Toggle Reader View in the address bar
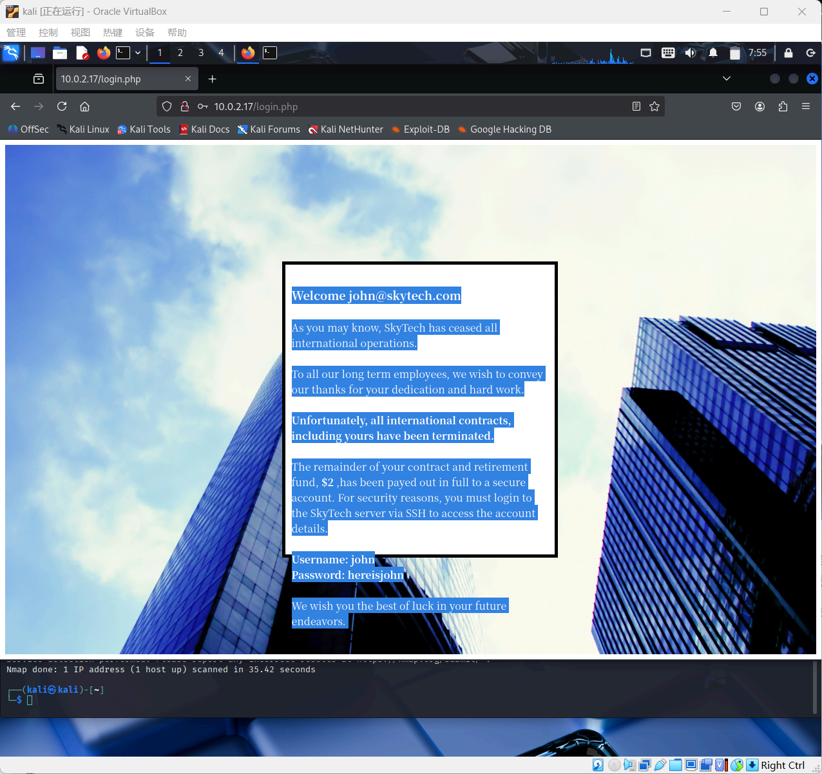The height and width of the screenshot is (774, 822). click(x=636, y=106)
